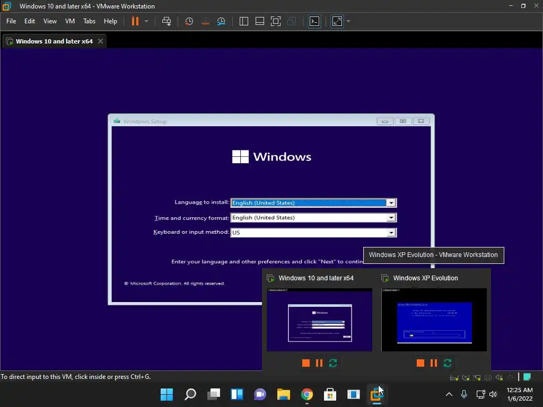This screenshot has height=407, width=543.
Task: Open Keyboard or input method dropdown
Action: (x=391, y=233)
